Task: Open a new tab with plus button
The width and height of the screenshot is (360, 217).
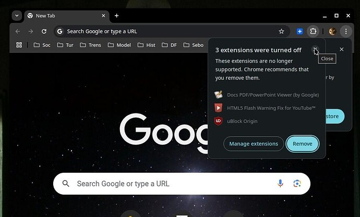Action: (117, 16)
